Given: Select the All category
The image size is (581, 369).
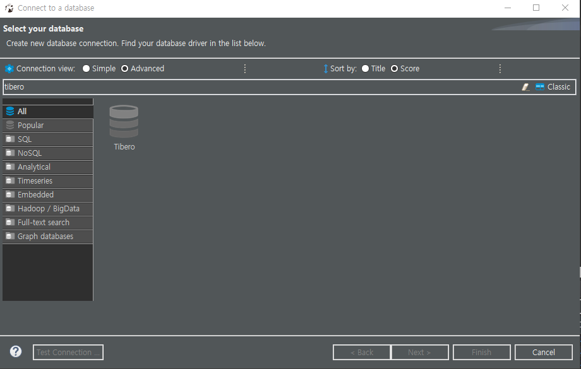Looking at the screenshot, I should pyautogui.click(x=48, y=112).
